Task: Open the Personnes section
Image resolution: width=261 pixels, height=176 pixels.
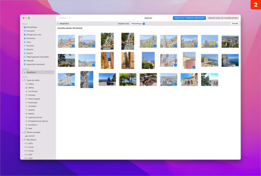Action: (31, 38)
